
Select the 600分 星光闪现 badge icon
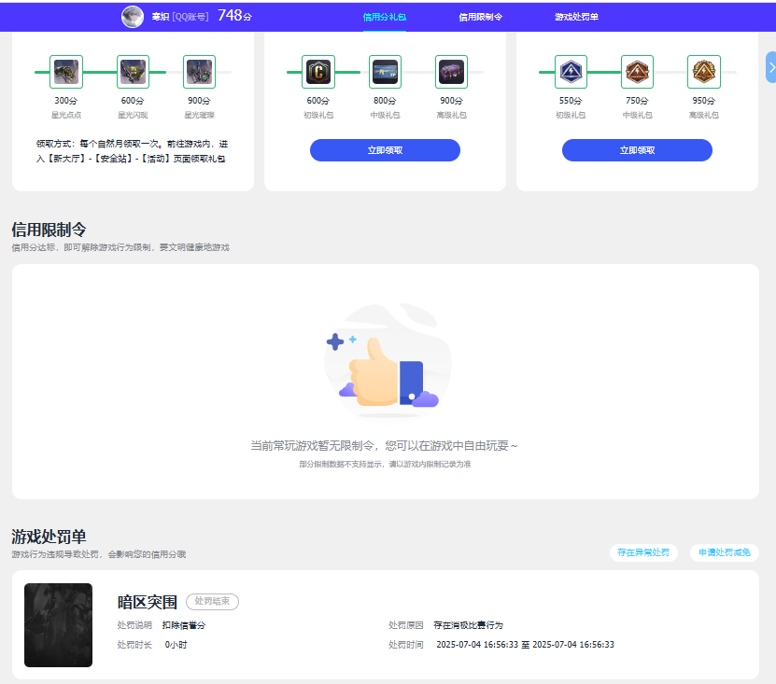132,71
